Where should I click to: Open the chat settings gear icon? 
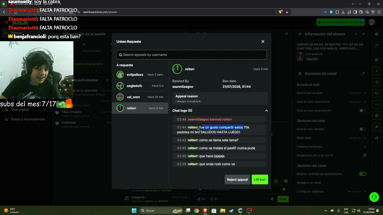(x=272, y=199)
